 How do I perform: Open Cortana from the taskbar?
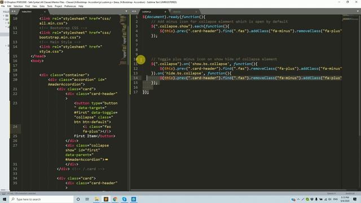pyautogui.click(x=78, y=199)
